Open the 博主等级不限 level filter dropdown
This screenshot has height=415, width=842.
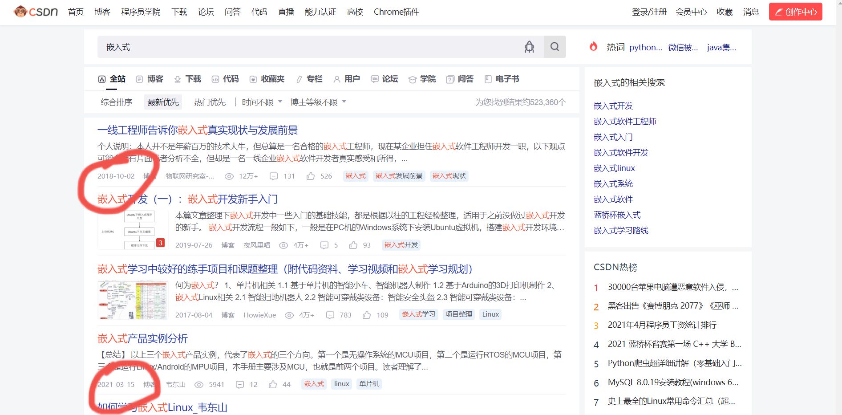(318, 102)
